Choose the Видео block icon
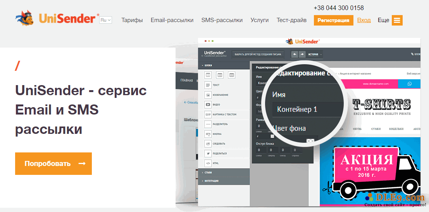The image size is (429, 212). tap(208, 104)
